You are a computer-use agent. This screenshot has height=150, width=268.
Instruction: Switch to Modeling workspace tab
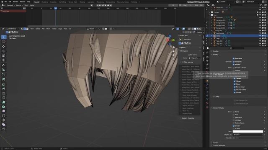tap(45, 2)
